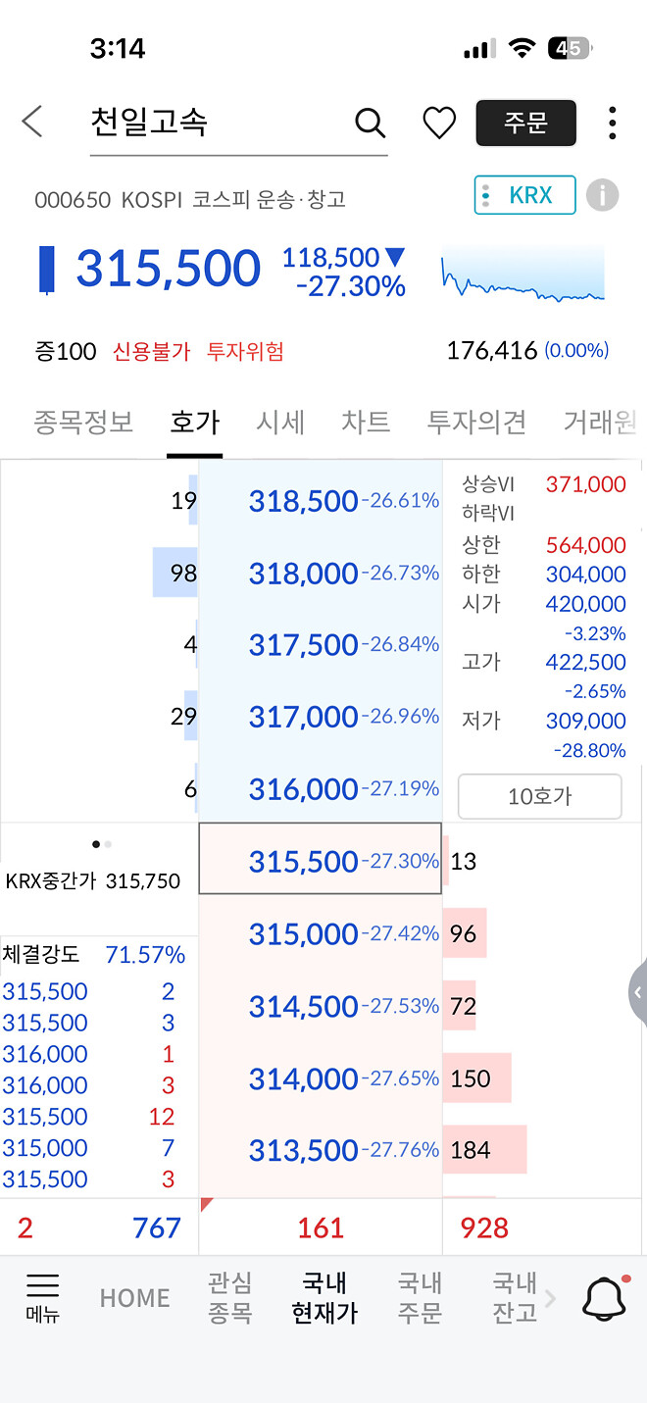Toggle the heart to favorite 천일고속
The width and height of the screenshot is (647, 1403).
pos(438,124)
